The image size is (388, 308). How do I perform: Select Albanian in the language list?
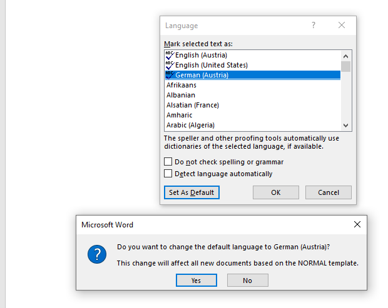point(253,95)
